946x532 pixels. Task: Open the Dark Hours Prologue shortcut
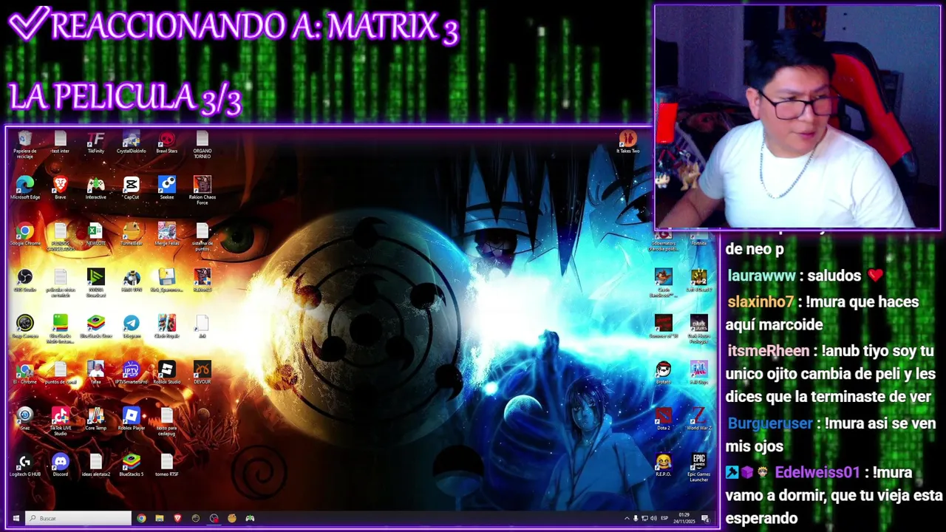coord(698,329)
